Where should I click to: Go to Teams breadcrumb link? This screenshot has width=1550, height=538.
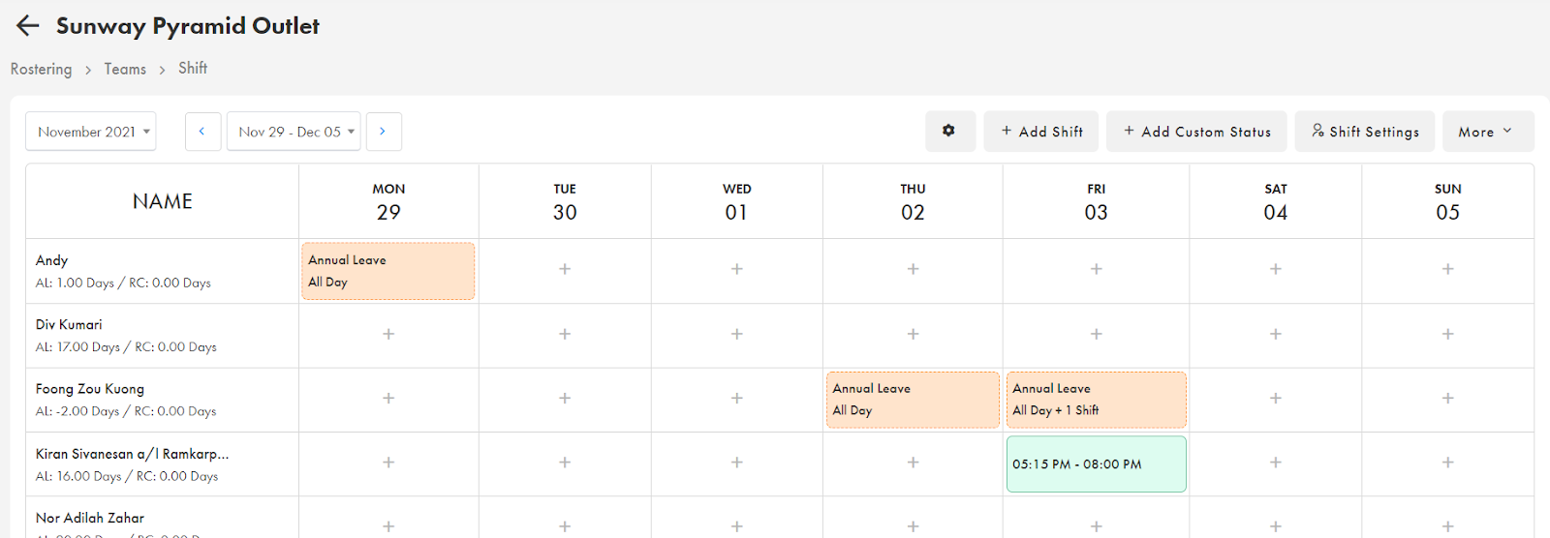125,69
